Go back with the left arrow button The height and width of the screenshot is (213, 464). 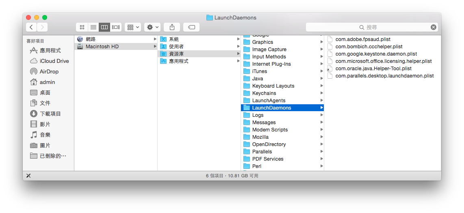31,27
